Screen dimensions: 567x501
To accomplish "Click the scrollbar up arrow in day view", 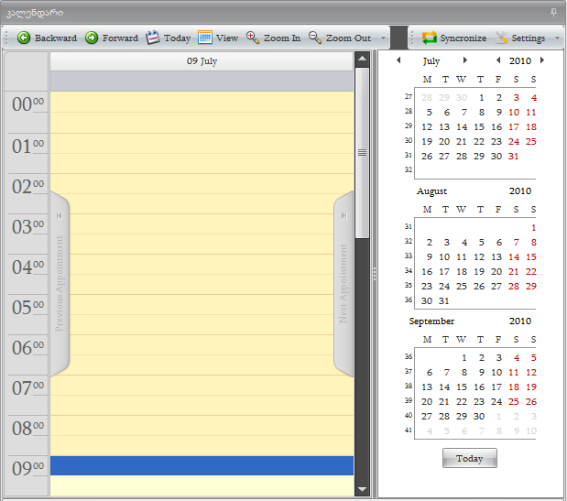I will coord(362,59).
